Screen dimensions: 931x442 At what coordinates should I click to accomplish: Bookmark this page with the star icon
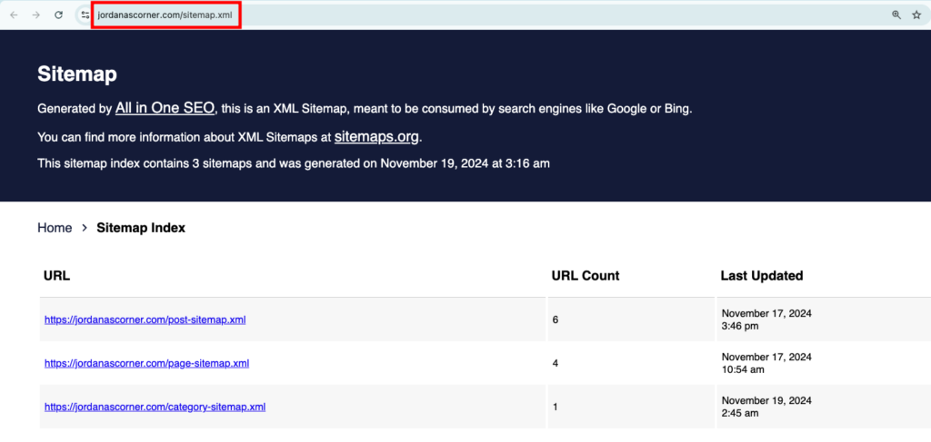(916, 15)
